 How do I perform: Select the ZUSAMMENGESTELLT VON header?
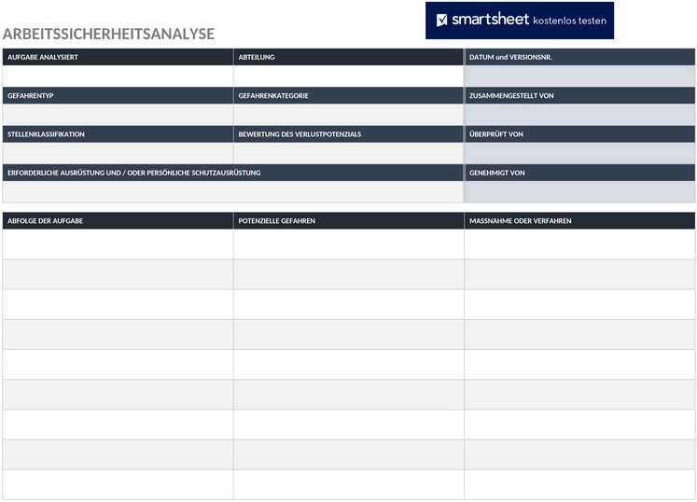[x=579, y=95]
